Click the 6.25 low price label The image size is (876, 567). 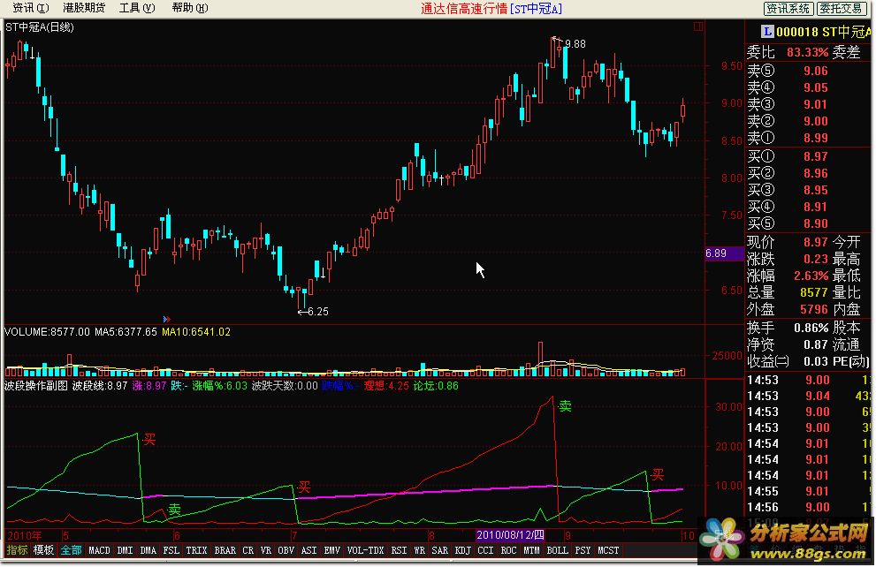coord(318,312)
